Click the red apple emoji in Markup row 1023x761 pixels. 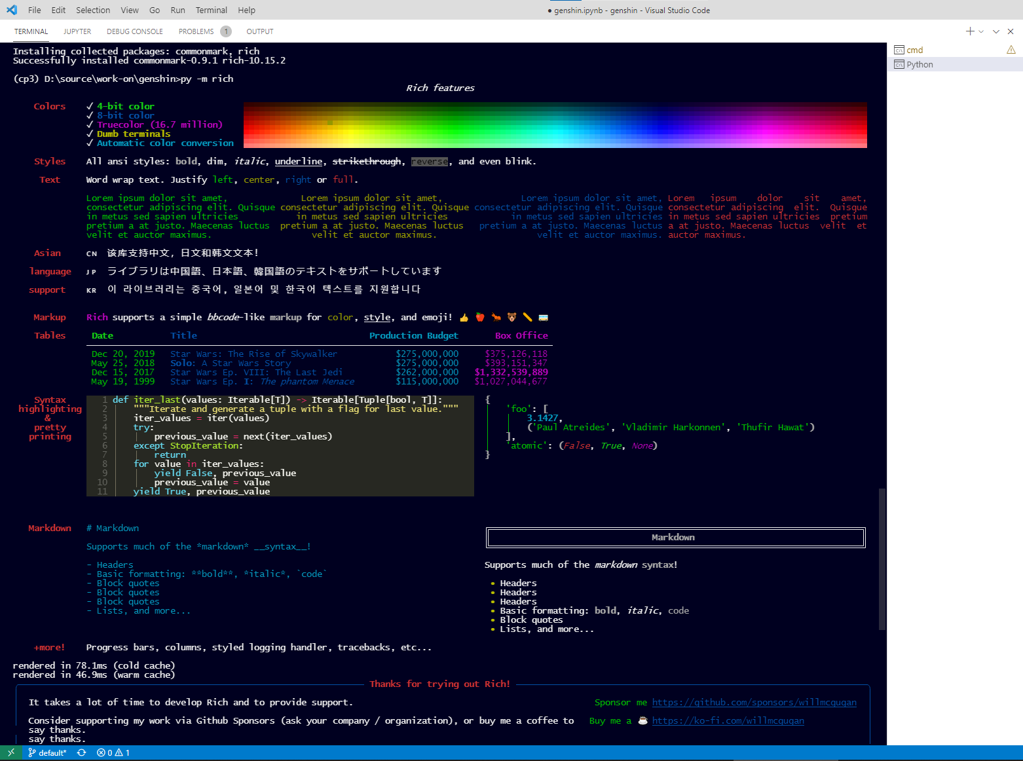pyautogui.click(x=480, y=317)
